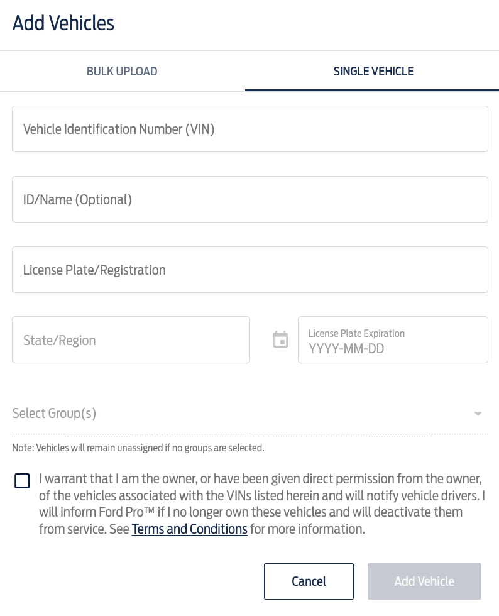This screenshot has height=616, width=499.
Task: Enable the owner permission confirmation checkbox
Action: tap(22, 481)
